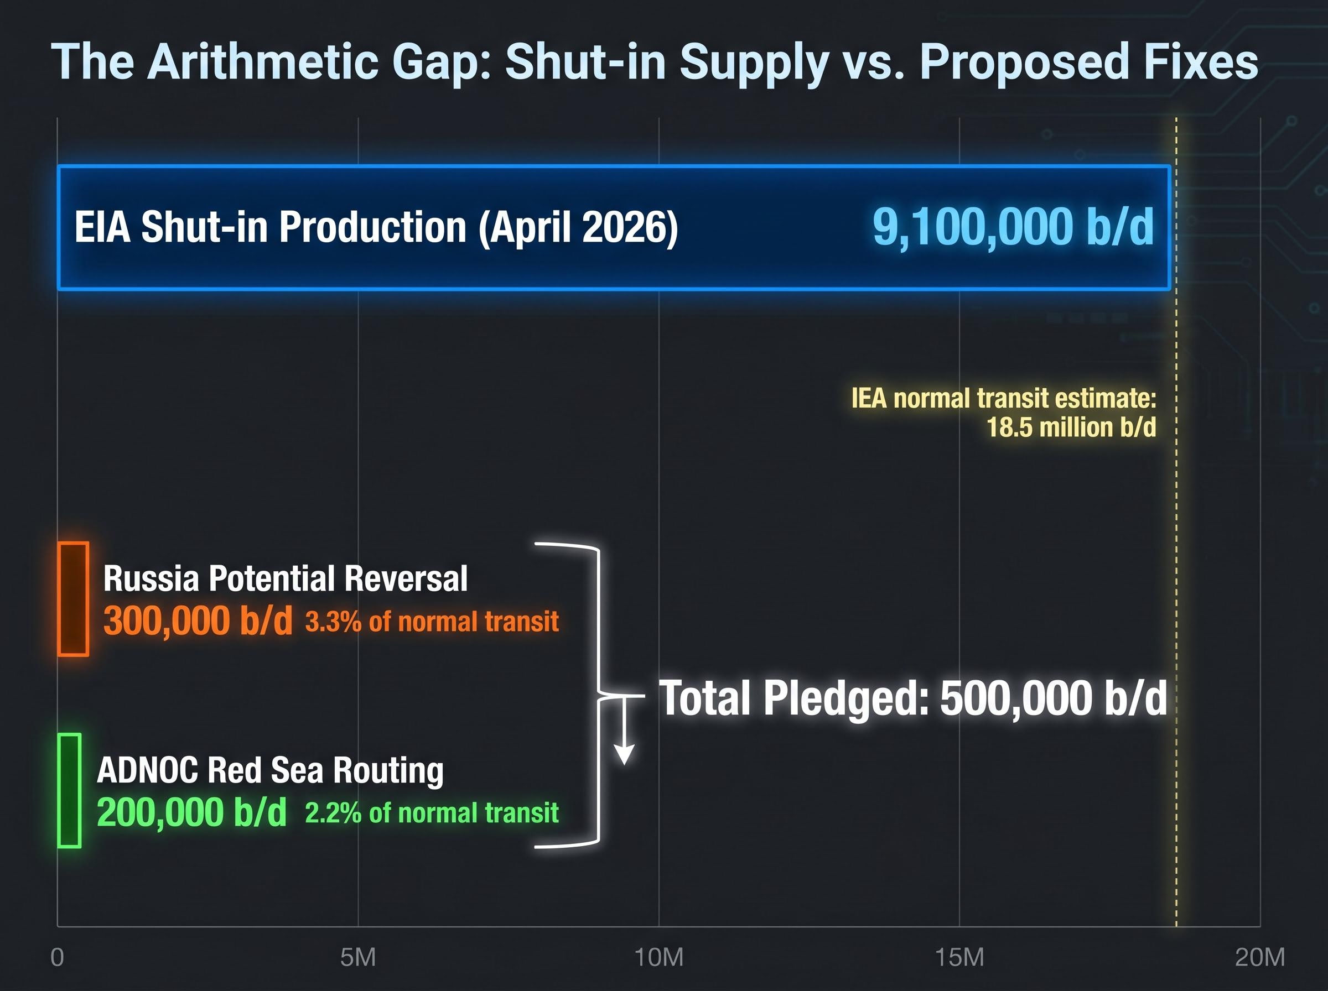
Task: Select the green ADNOC routing bar
Action: tap(70, 791)
